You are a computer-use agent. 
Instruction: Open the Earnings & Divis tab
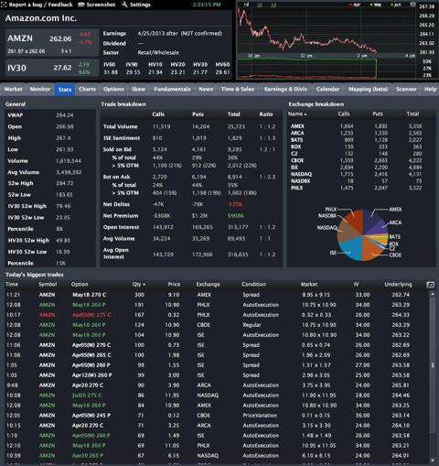(285, 89)
